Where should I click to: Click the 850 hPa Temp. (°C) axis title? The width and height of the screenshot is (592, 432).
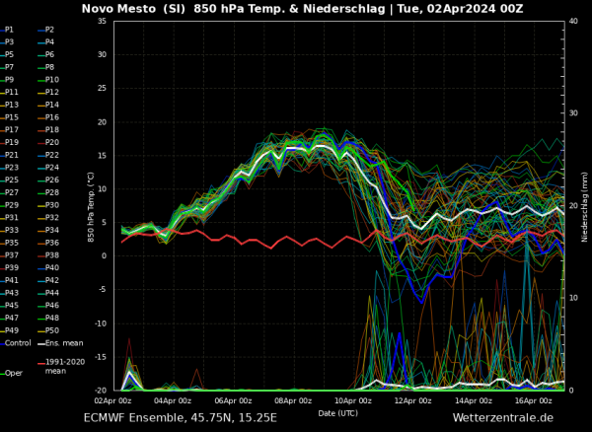tap(91, 207)
